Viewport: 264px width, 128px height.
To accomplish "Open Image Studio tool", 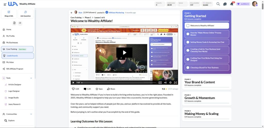I will click(13, 98).
